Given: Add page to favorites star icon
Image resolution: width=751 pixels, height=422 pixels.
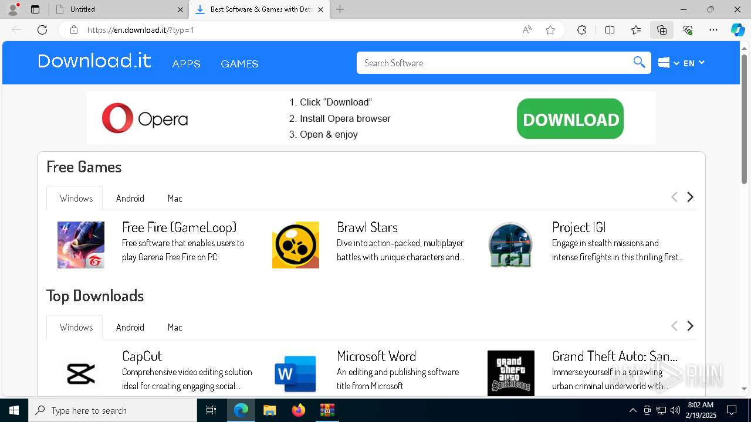Looking at the screenshot, I should click(550, 30).
